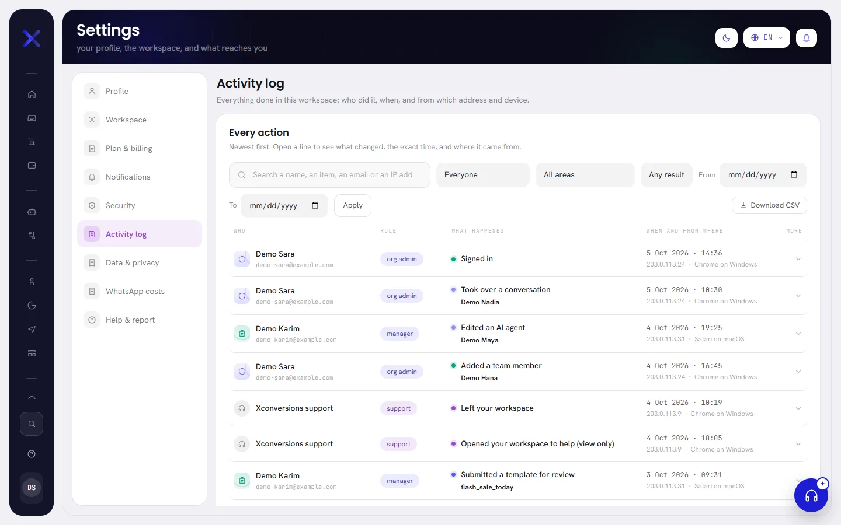Toggle dark mode with the moon icon

click(727, 38)
